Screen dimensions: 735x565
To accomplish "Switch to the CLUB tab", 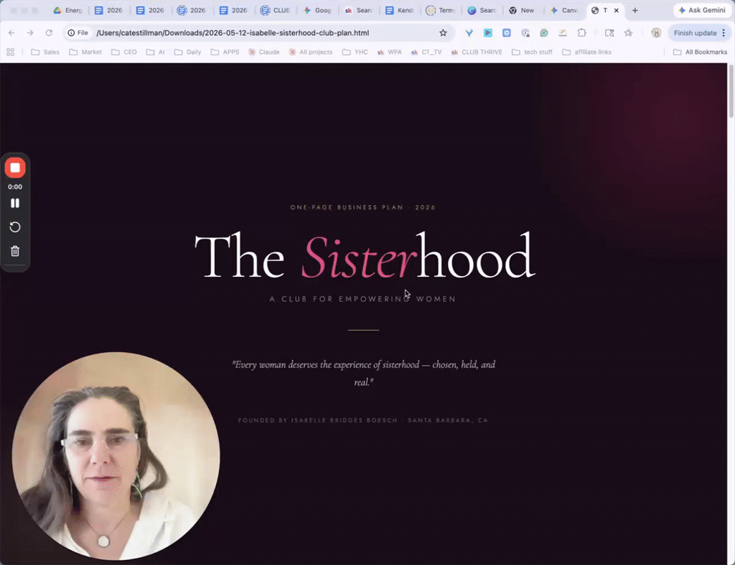I will (276, 10).
